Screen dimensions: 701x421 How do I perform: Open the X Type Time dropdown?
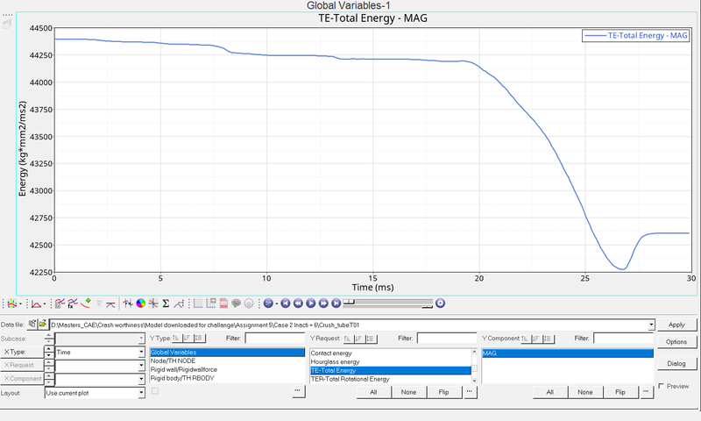point(141,353)
